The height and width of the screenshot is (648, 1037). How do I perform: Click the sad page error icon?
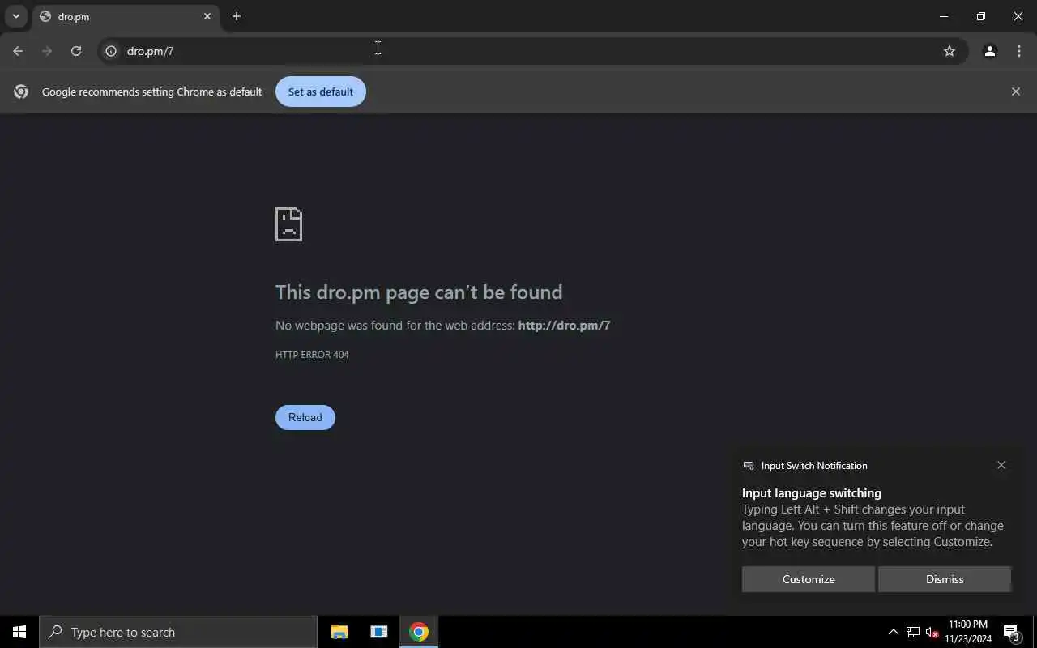point(288,224)
